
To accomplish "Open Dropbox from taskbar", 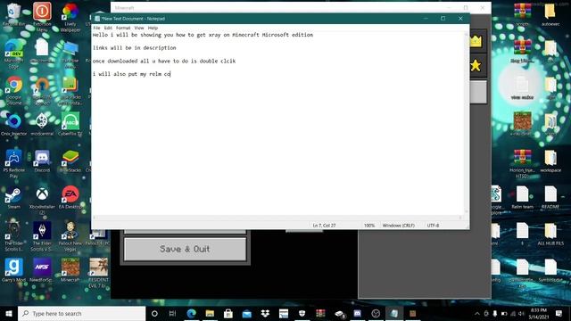I will (x=265, y=313).
